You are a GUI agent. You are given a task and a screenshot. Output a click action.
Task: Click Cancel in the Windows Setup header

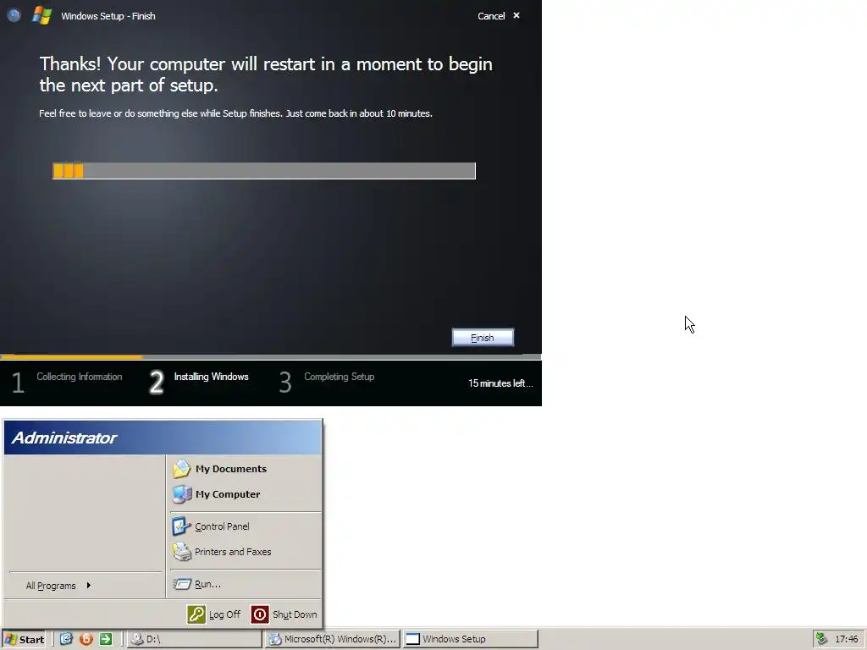click(491, 16)
